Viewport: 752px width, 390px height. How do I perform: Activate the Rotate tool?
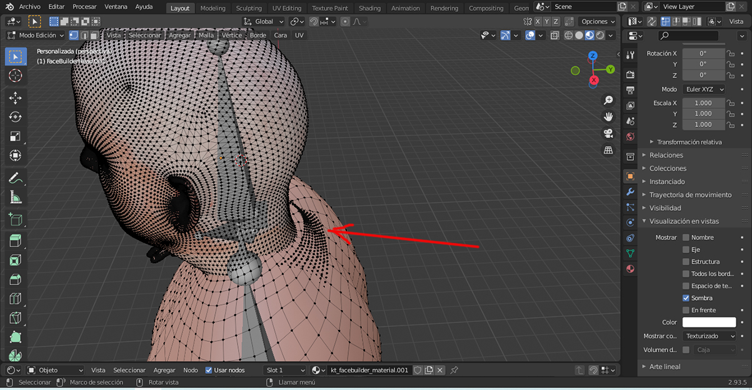16,117
